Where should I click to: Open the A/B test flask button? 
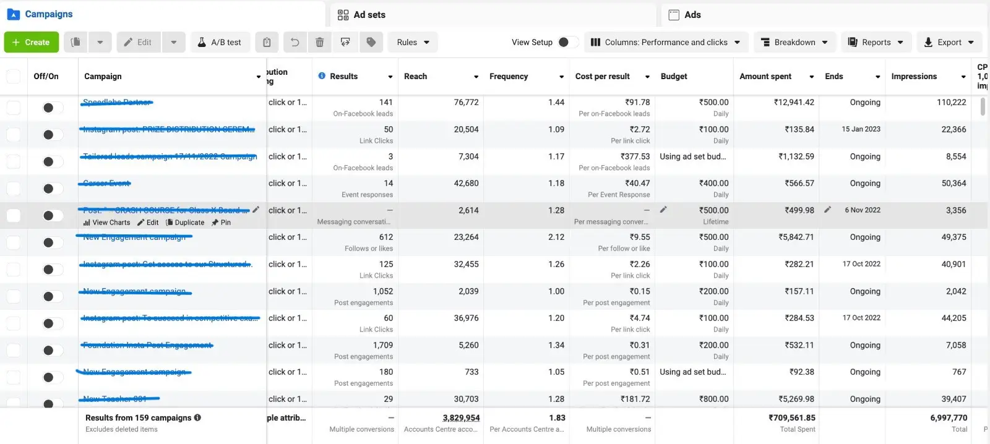tap(220, 42)
